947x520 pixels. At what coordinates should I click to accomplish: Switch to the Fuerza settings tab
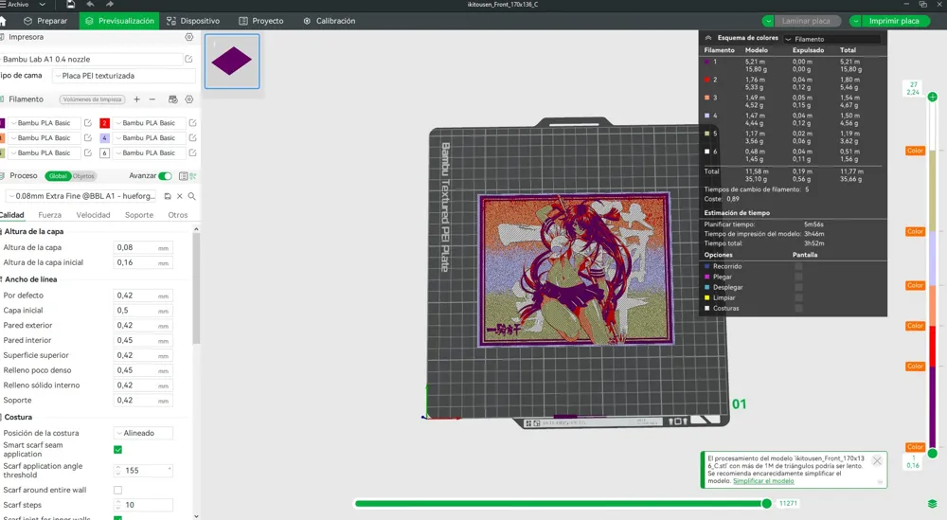[x=49, y=215]
